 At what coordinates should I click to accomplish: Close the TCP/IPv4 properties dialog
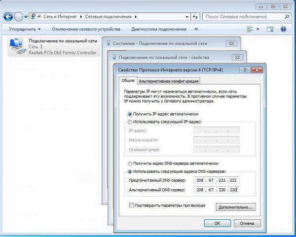click(257, 70)
